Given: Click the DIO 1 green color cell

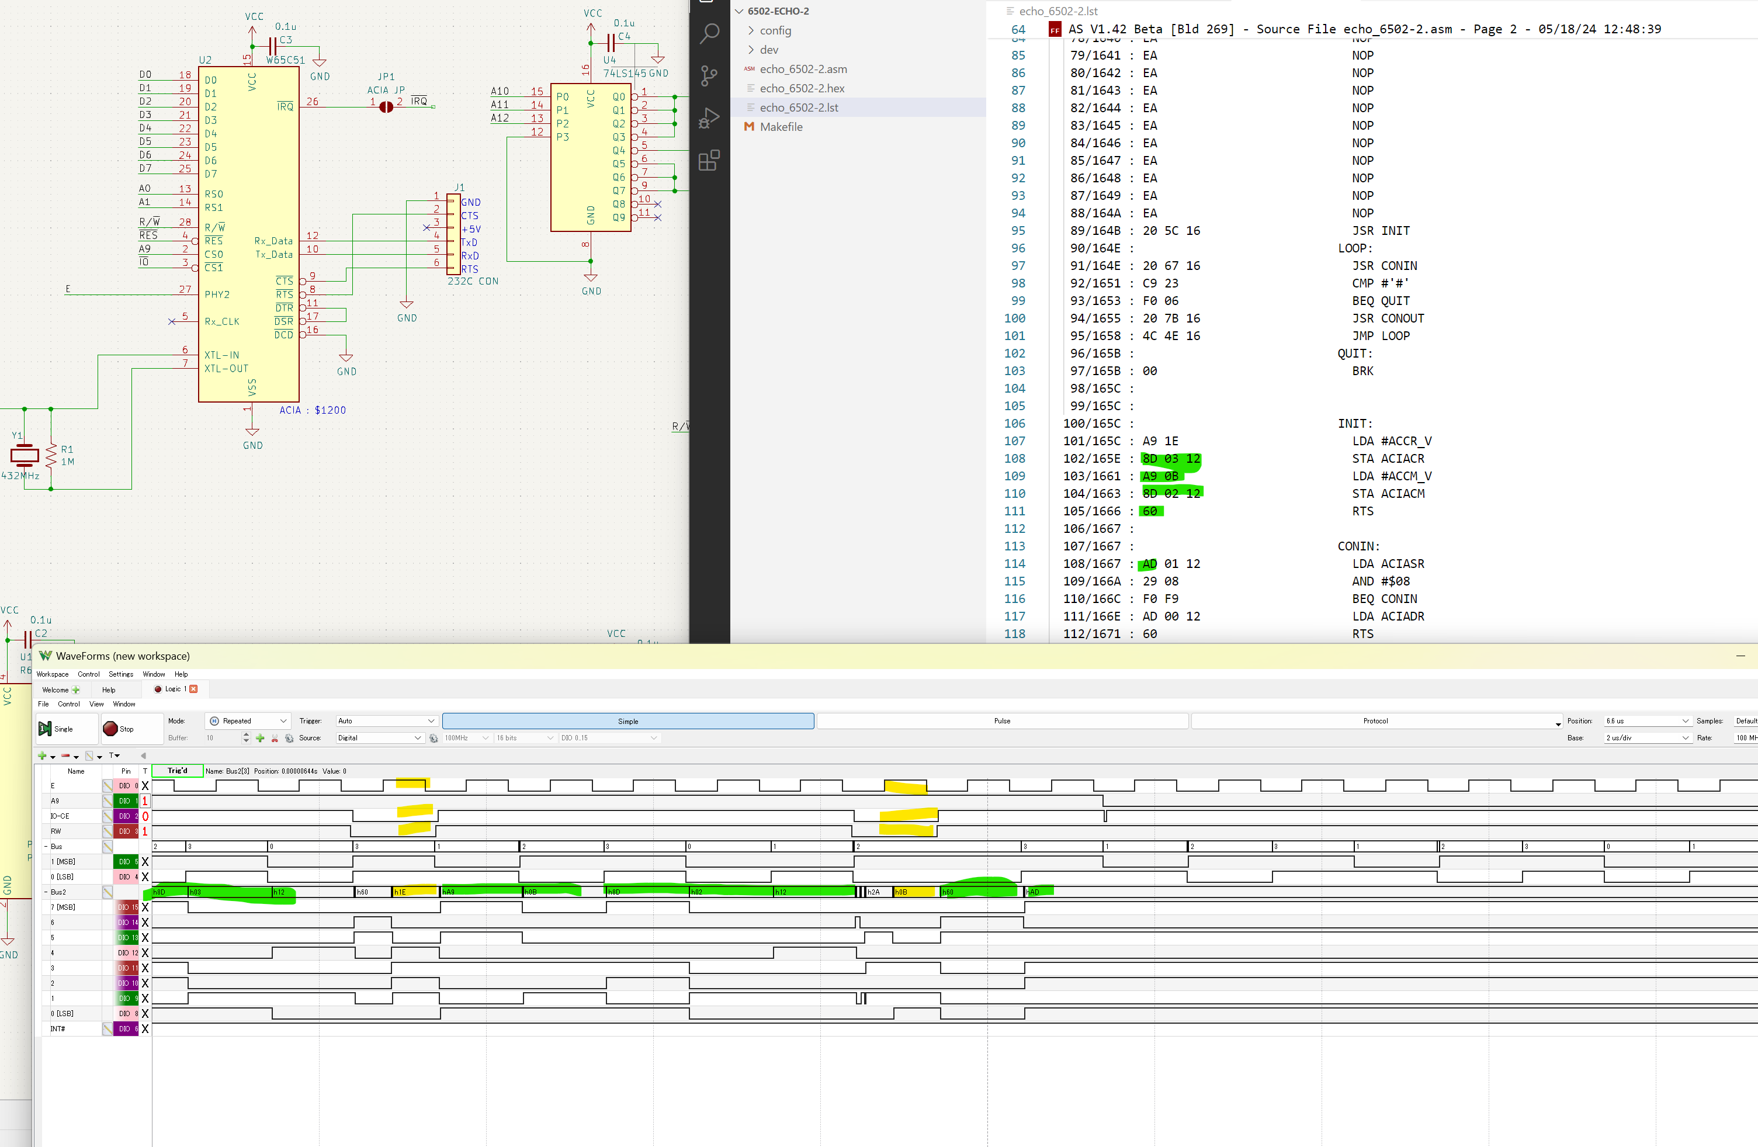Looking at the screenshot, I should (126, 801).
